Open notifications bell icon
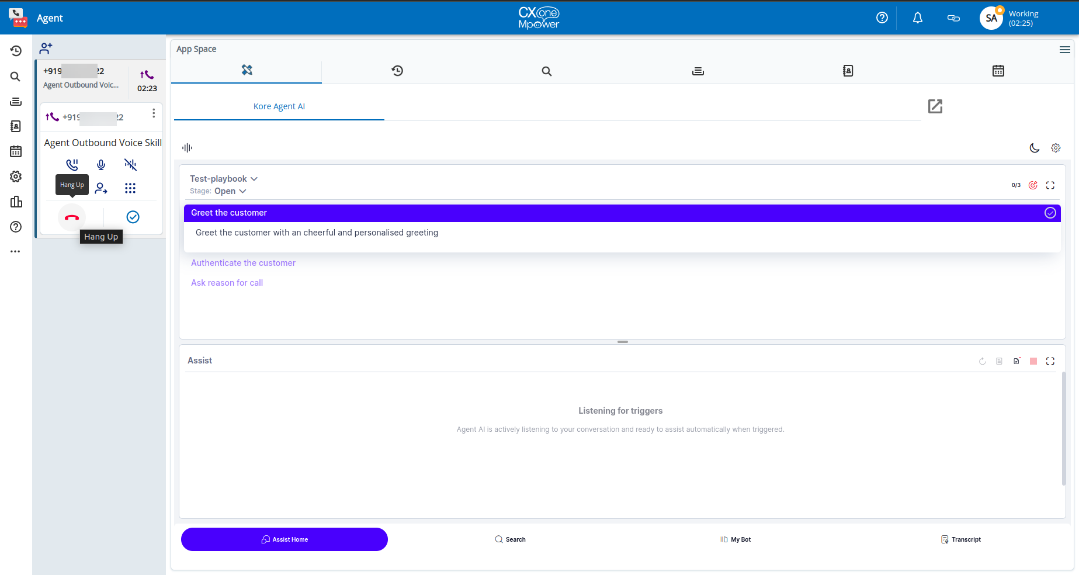The height and width of the screenshot is (575, 1079). coord(917,18)
